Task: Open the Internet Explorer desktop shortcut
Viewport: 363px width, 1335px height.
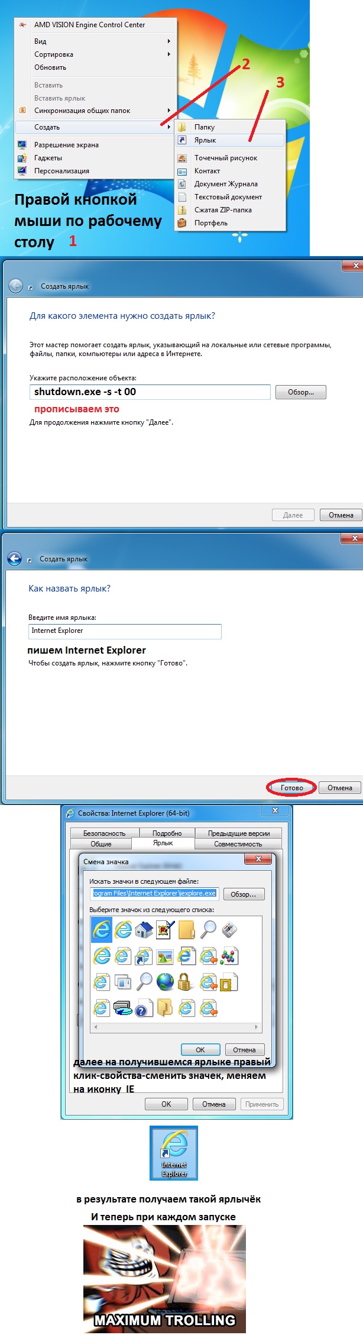Action: click(174, 1153)
